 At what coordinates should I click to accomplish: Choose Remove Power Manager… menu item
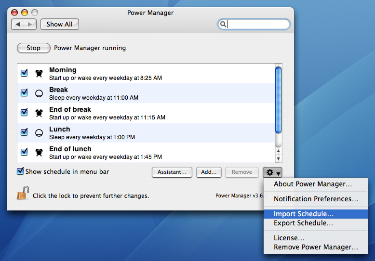tap(315, 247)
